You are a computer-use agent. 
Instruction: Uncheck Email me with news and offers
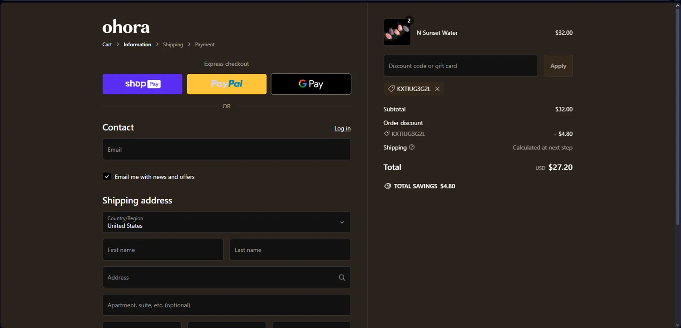point(107,177)
